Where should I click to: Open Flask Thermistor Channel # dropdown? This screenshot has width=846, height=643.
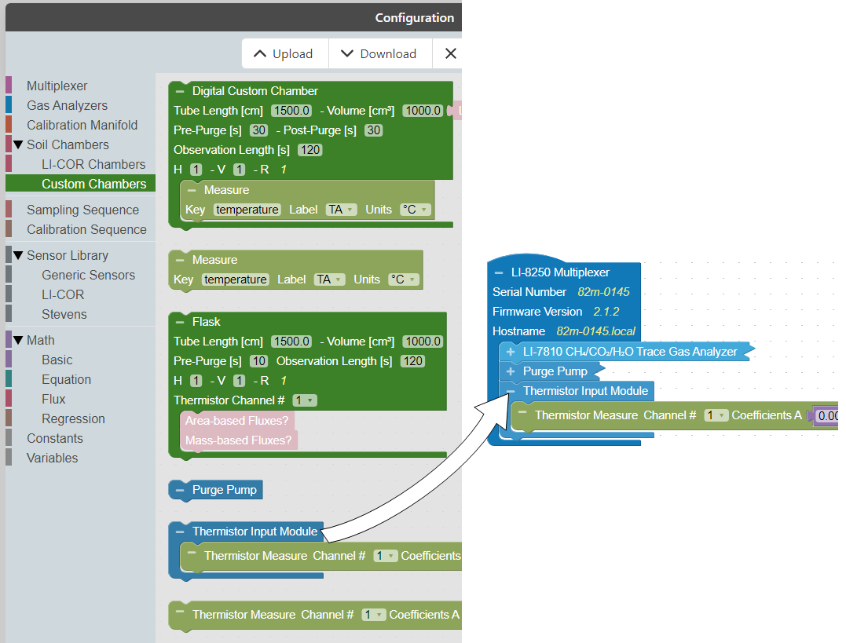[x=304, y=400]
